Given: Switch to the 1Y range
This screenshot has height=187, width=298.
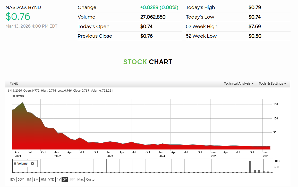Looking at the screenshot, I should coord(59,179).
